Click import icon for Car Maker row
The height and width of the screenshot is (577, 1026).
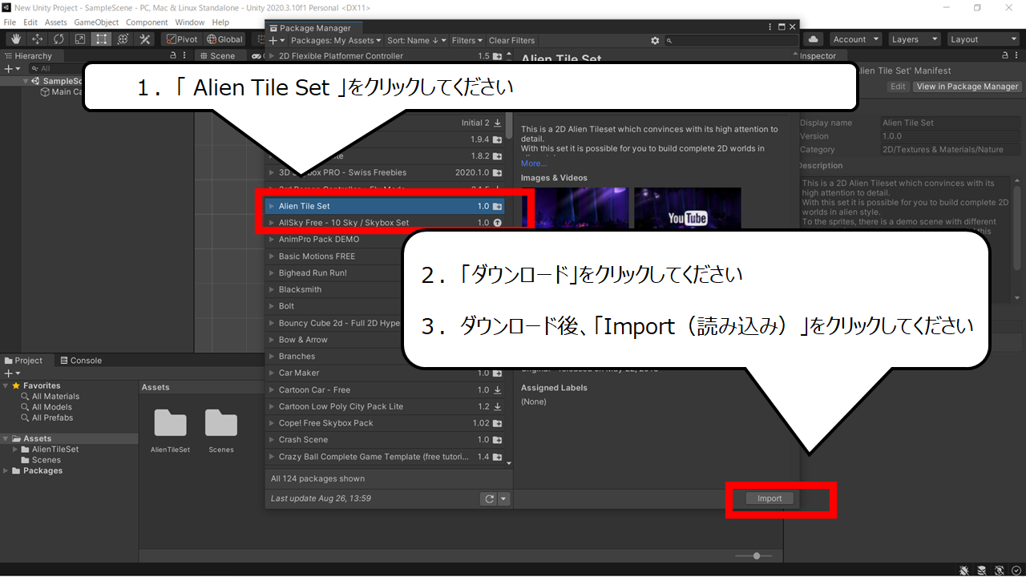[x=498, y=373]
